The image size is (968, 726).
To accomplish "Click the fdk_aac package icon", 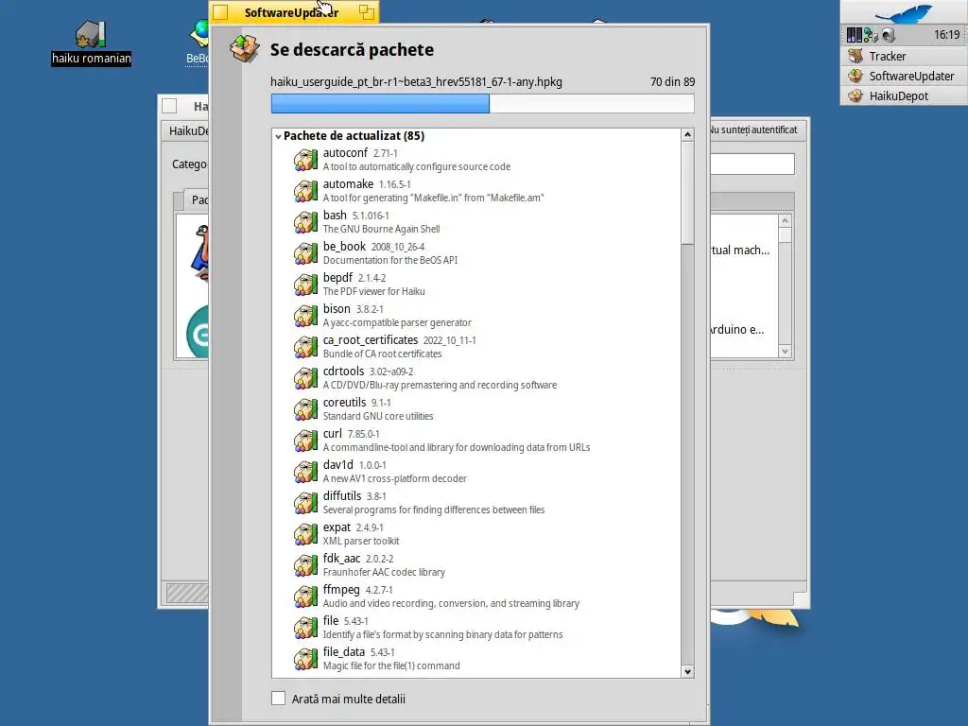I will (x=305, y=565).
